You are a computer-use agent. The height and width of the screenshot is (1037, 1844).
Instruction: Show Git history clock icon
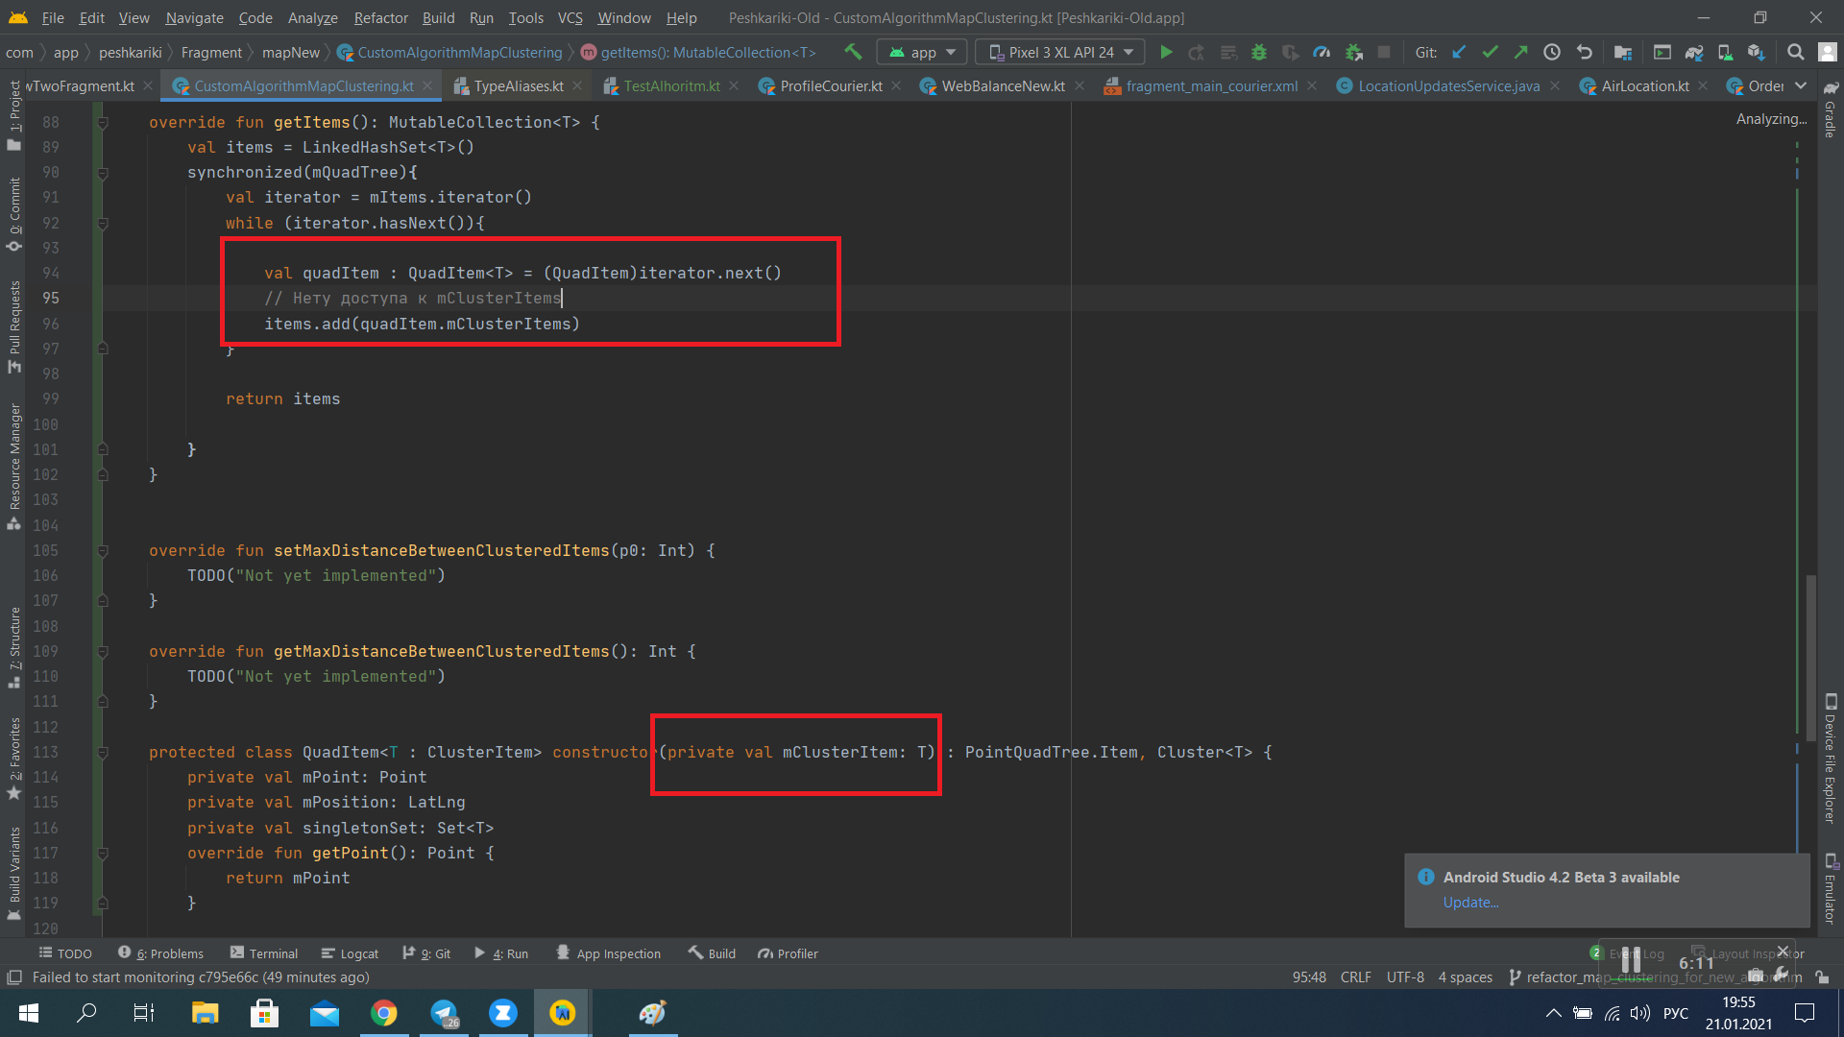(x=1552, y=52)
